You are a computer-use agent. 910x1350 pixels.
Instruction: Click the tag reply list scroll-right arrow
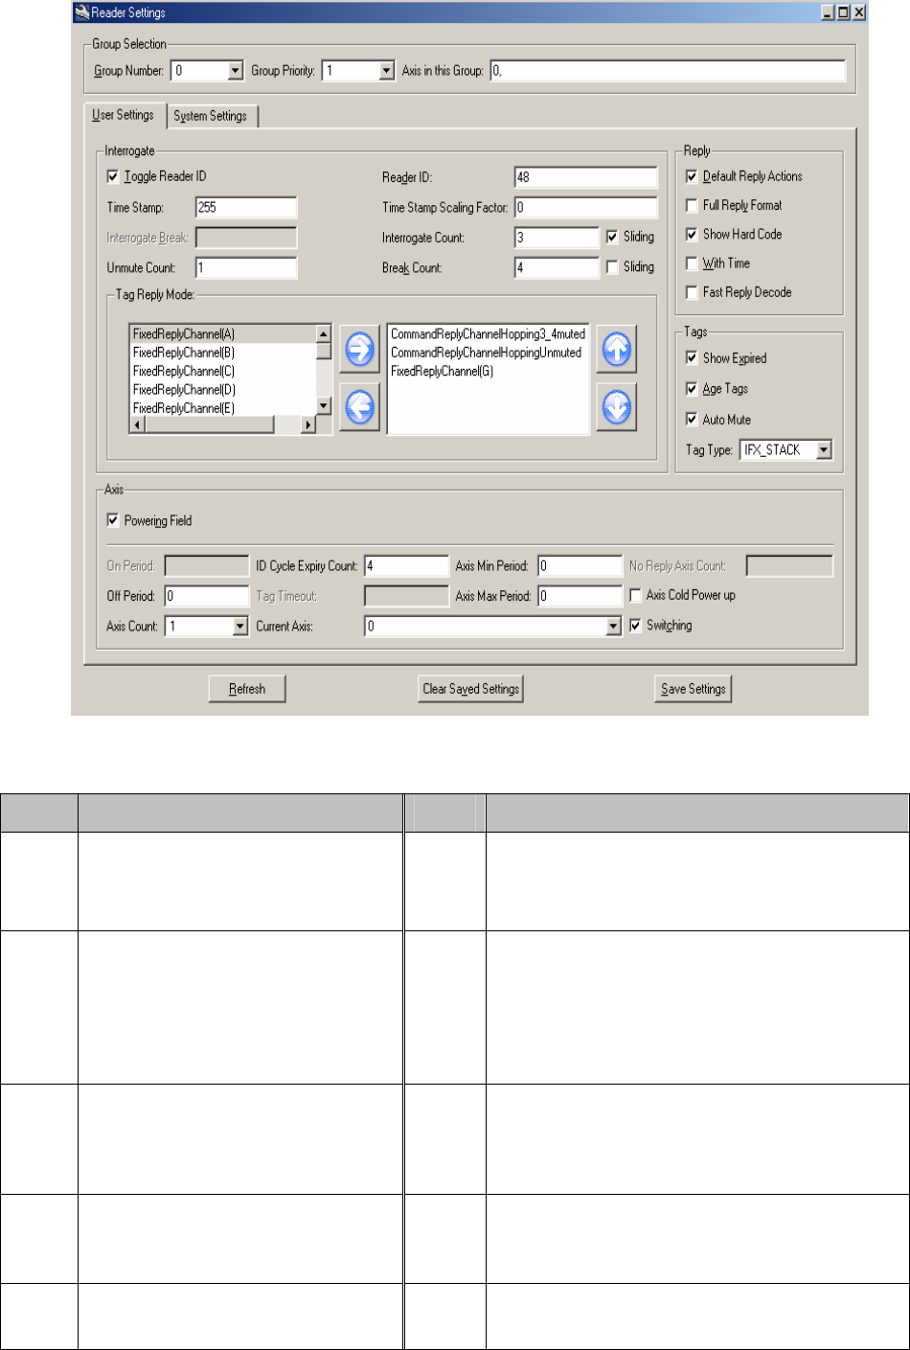(307, 425)
